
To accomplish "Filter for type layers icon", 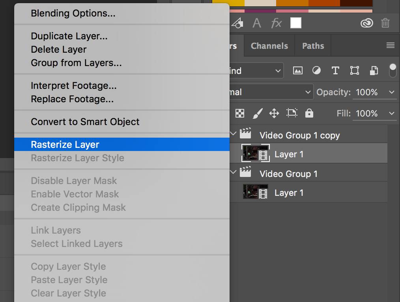I will 335,71.
